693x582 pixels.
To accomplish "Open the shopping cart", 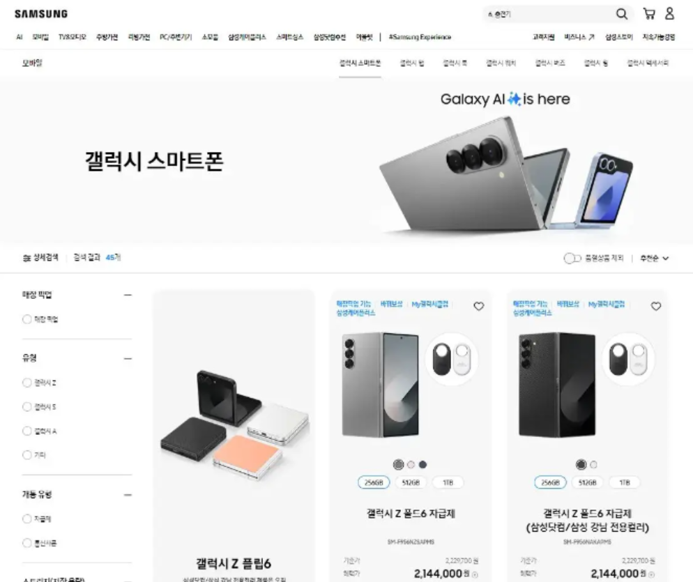I will 649,14.
